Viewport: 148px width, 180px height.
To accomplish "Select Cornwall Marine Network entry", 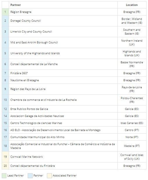I will 27,157.
